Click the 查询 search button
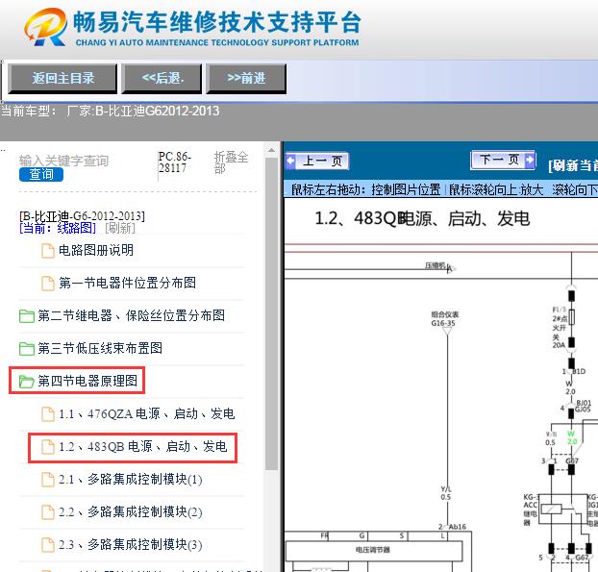 (41, 175)
